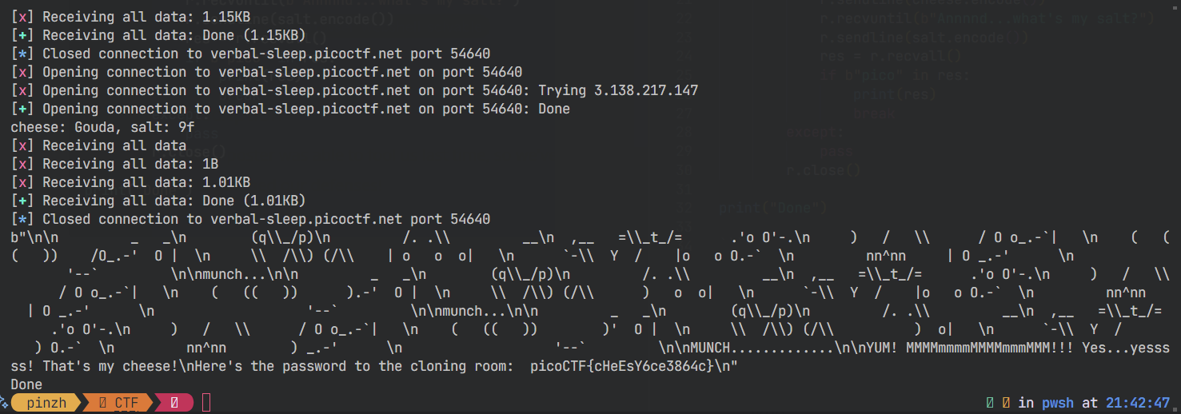Image resolution: width=1181 pixels, height=414 pixels.
Task: Click the orange status glyph before pwsh
Action: (1006, 403)
